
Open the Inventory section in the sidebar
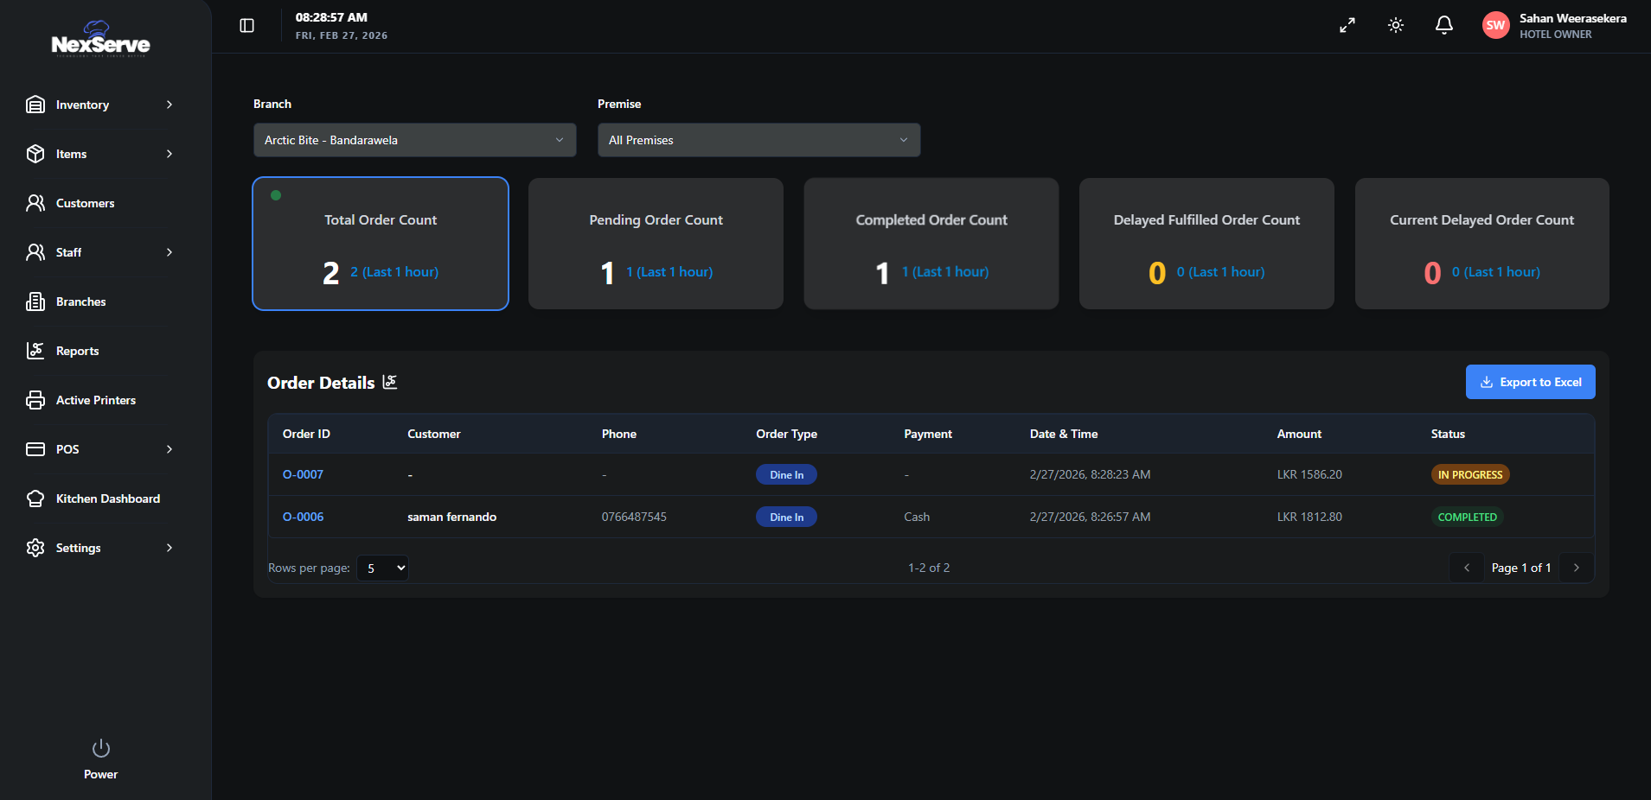click(x=82, y=105)
